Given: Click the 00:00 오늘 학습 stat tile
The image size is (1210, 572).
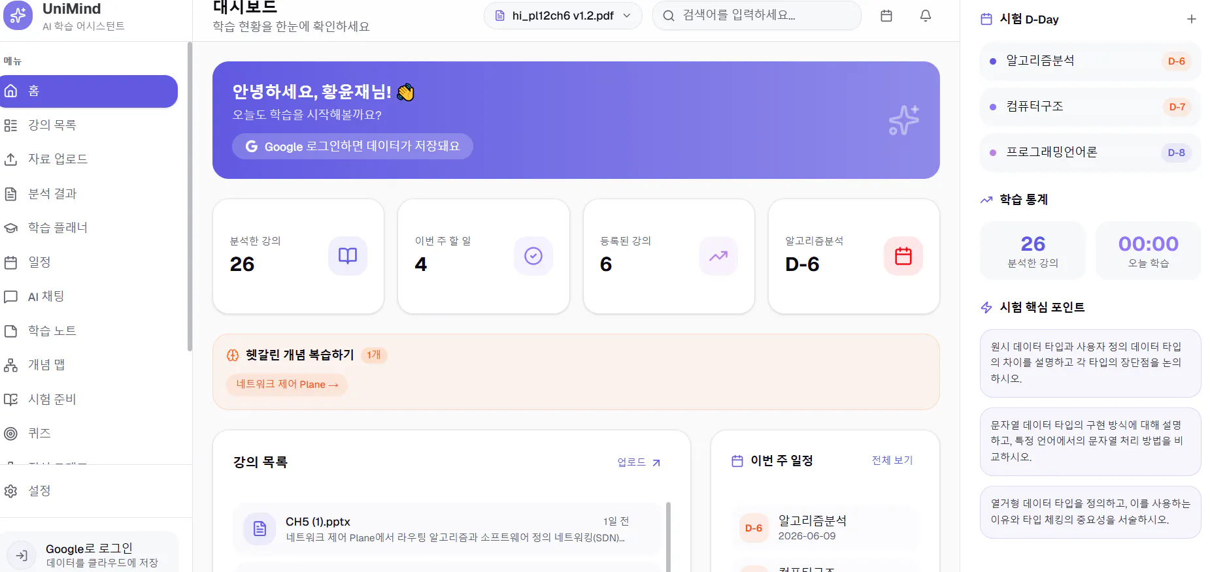Looking at the screenshot, I should coord(1149,251).
